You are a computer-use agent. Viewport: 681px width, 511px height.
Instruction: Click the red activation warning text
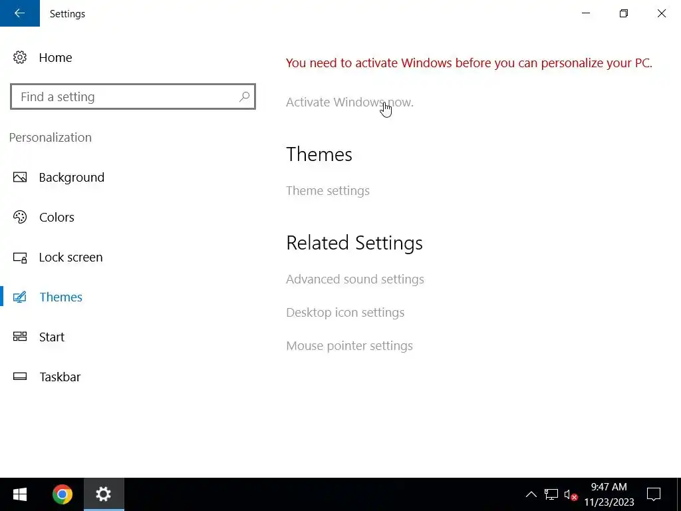pyautogui.click(x=469, y=63)
